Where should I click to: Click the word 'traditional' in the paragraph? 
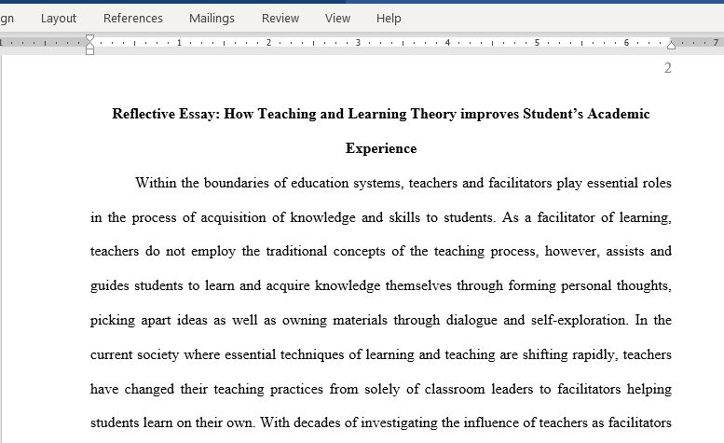tap(297, 251)
